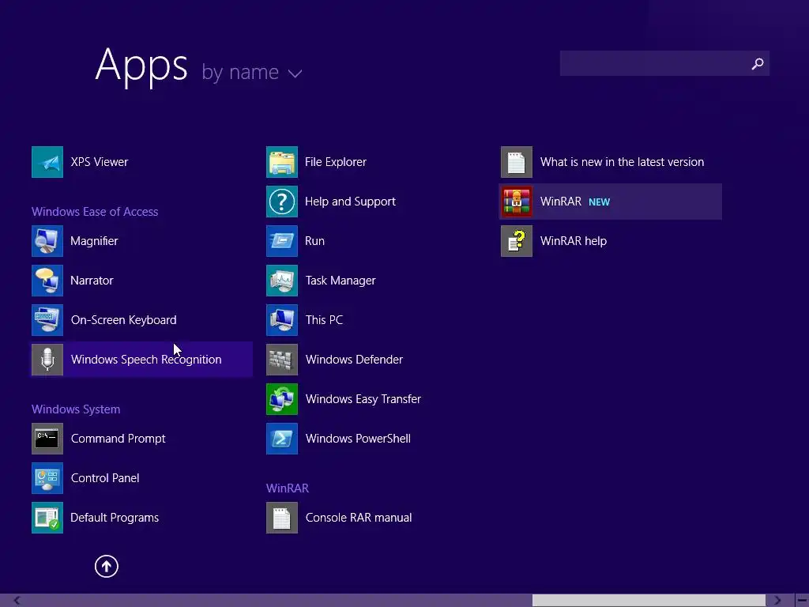Select the 'Magnifier' label text

pos(94,241)
